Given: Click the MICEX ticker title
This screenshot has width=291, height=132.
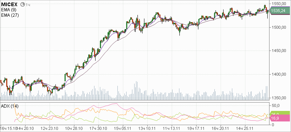Looking at the screenshot, I should point(9,4).
